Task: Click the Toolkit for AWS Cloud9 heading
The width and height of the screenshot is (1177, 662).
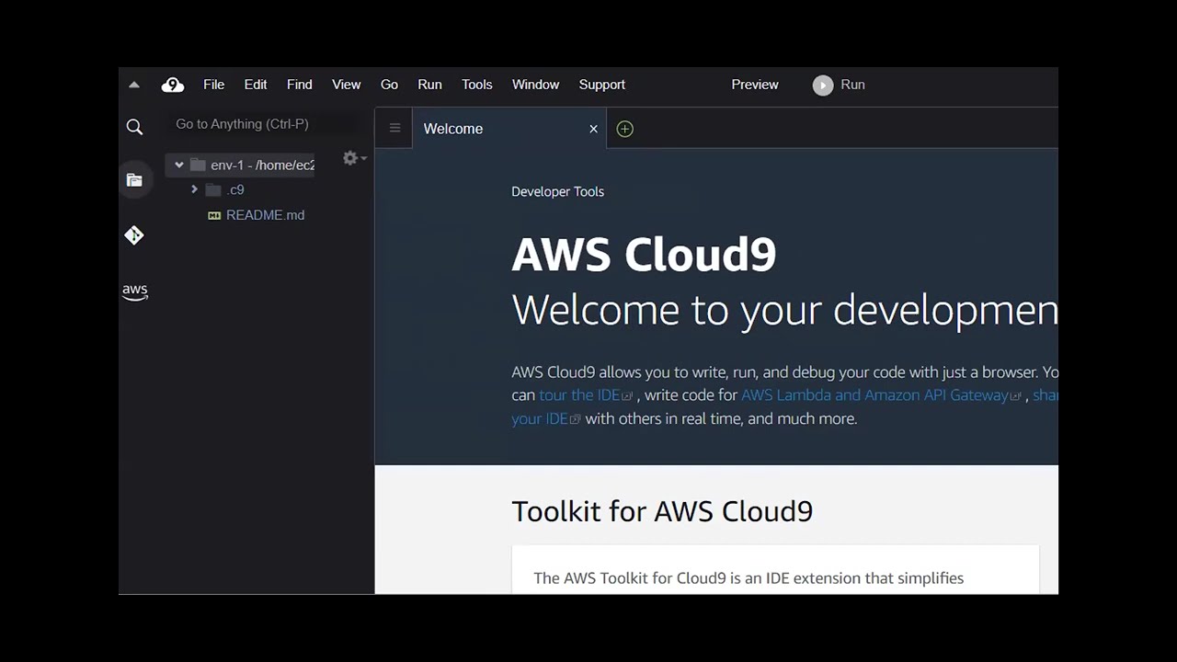Action: click(662, 511)
